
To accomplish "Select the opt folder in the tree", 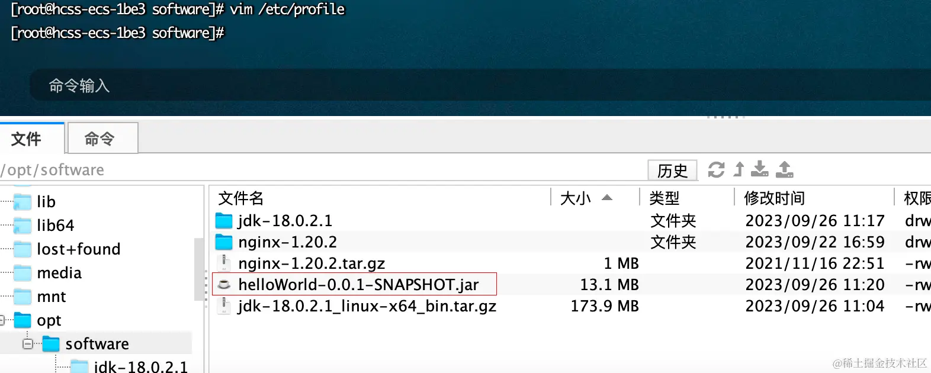I will 49,320.
